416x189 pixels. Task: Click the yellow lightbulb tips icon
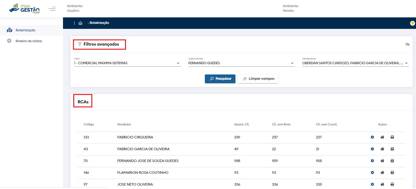point(412,23)
